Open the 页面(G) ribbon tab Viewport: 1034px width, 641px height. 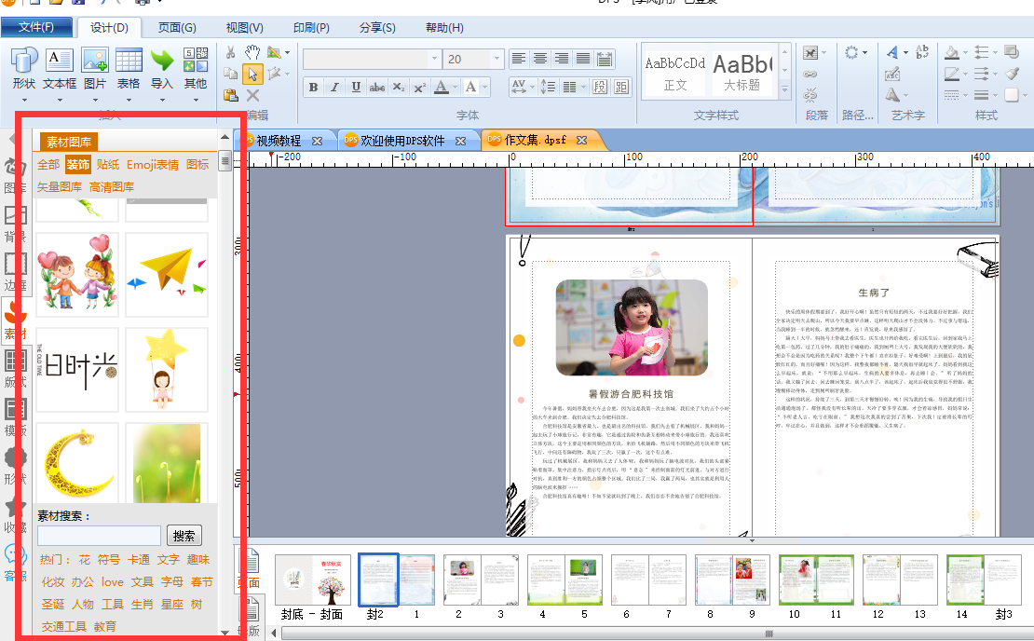coord(177,28)
